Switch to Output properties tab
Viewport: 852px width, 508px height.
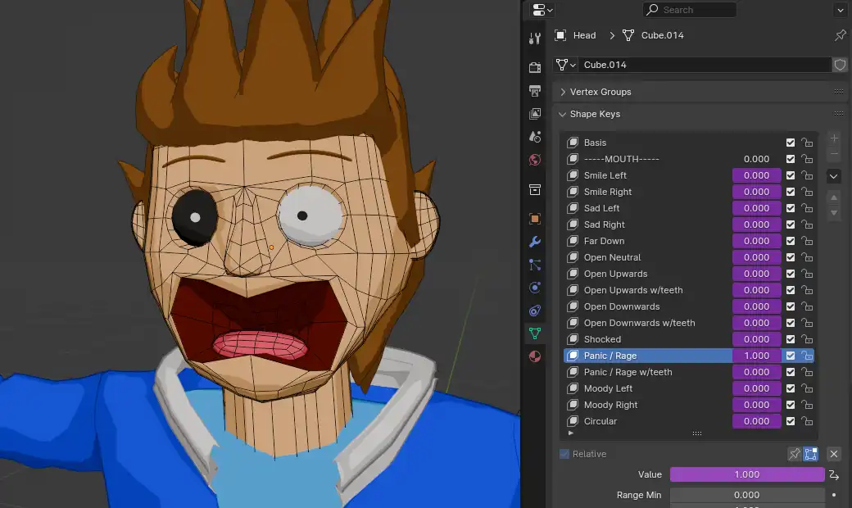pos(535,90)
